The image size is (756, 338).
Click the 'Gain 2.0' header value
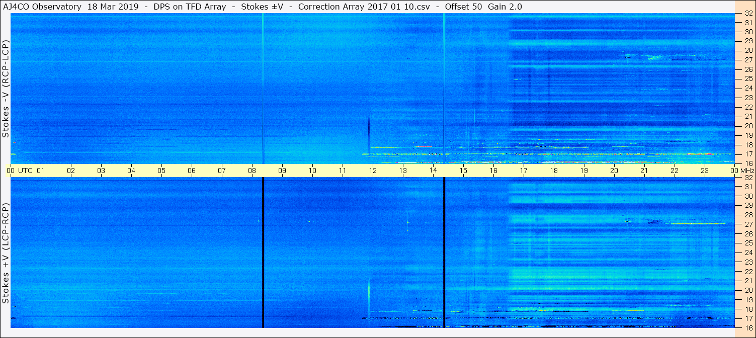(x=505, y=7)
